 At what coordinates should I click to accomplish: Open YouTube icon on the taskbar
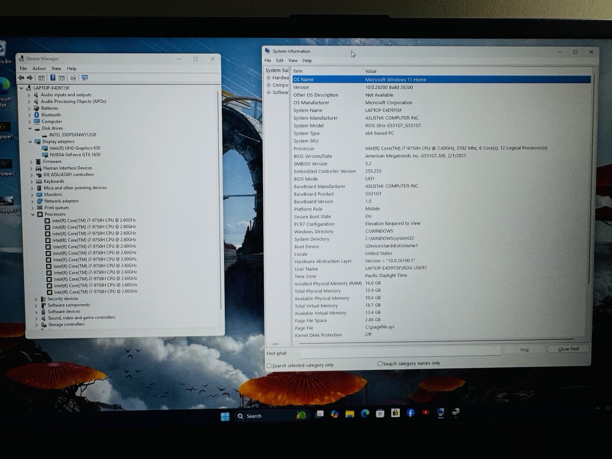click(x=425, y=412)
